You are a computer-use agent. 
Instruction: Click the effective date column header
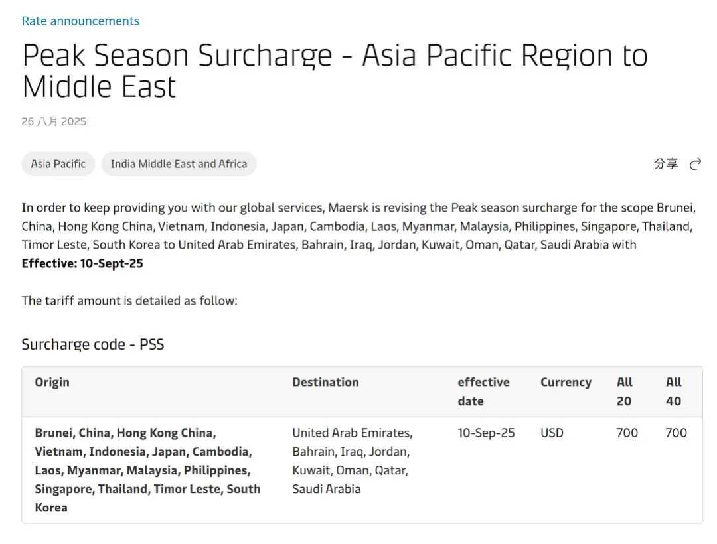[483, 391]
